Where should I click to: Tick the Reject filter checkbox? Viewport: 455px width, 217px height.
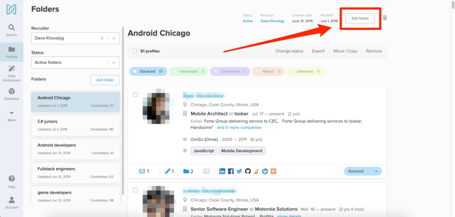tap(257, 71)
